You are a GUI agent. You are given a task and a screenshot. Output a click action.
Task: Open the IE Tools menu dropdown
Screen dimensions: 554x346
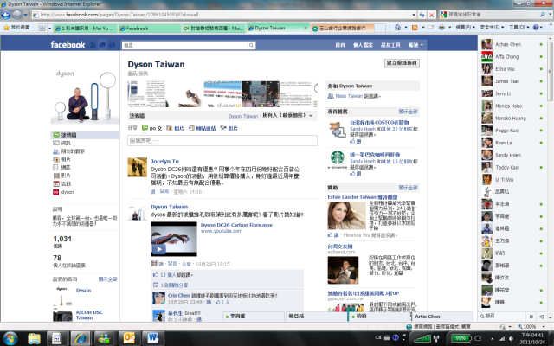point(519,28)
